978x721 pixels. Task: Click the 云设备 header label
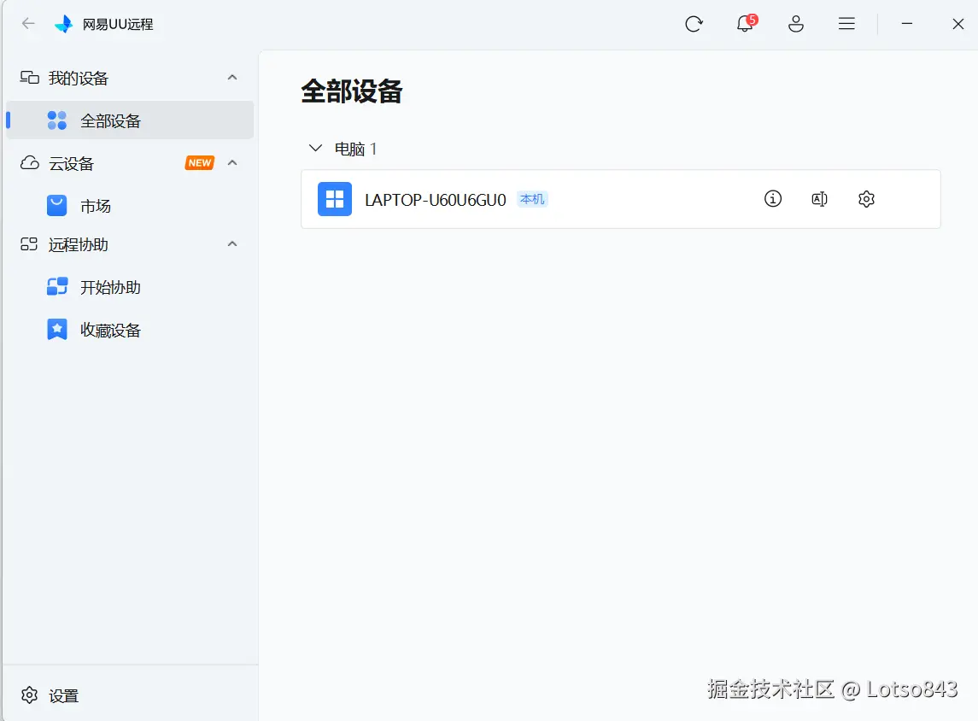coord(71,163)
